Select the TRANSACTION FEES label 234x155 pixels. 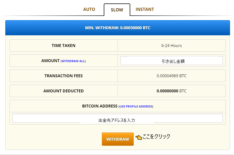tap(64, 76)
